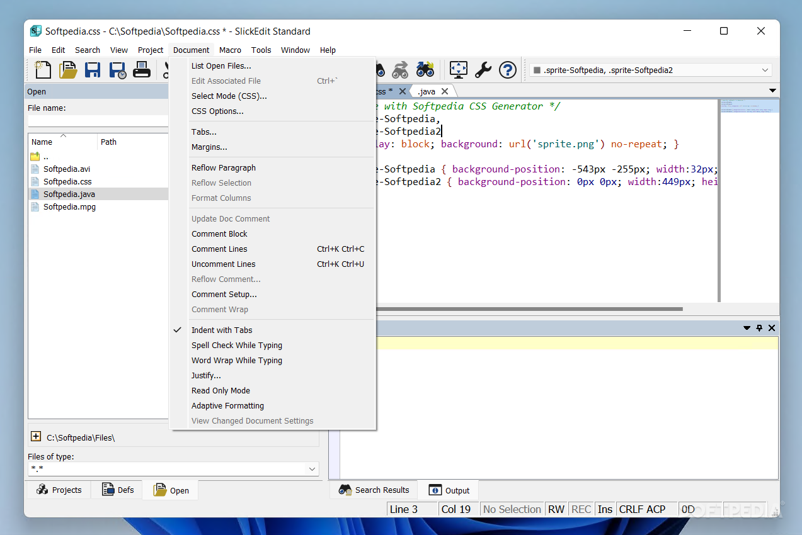
Task: Switch to the Projects panel tab
Action: click(59, 490)
